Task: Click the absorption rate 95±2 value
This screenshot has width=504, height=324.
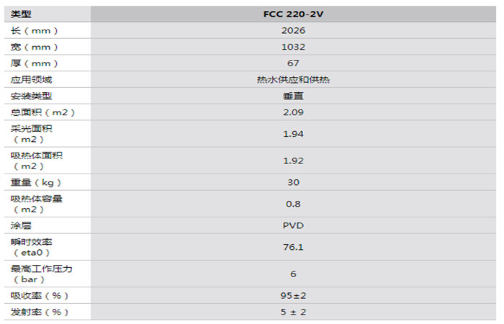Action: point(293,295)
